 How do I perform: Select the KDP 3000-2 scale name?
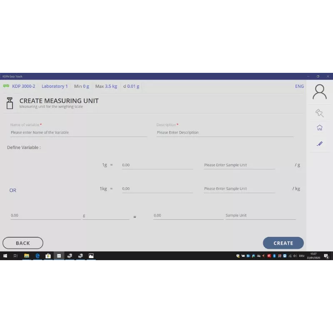click(24, 86)
